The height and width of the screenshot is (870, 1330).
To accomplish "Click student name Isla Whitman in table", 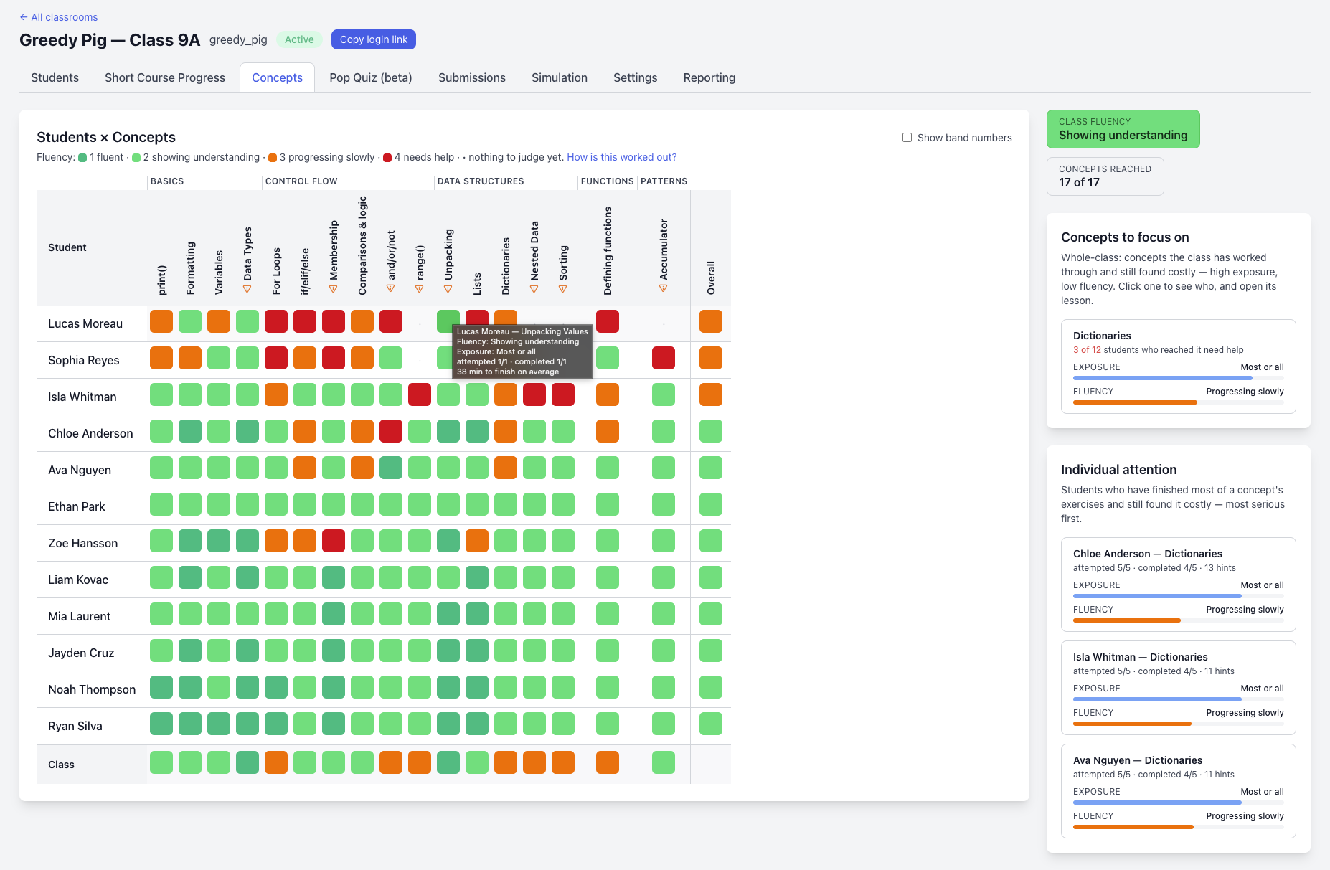I will (x=82, y=397).
